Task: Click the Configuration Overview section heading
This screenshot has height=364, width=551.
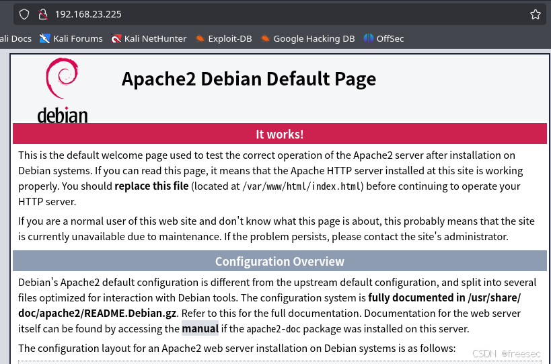Action: [280, 262]
